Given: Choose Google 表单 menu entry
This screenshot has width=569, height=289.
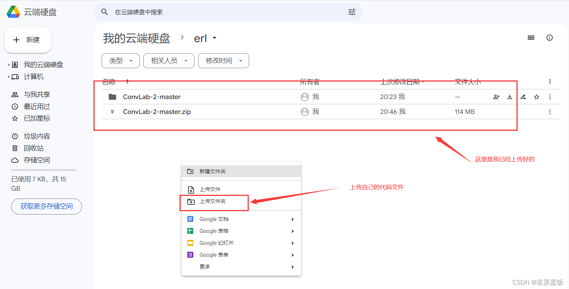Looking at the screenshot, I should click(x=241, y=255).
